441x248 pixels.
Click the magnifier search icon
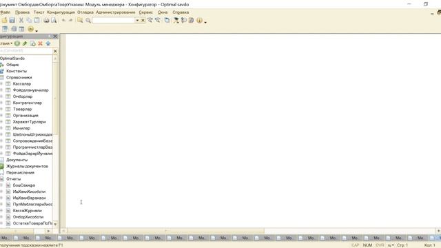(x=88, y=20)
